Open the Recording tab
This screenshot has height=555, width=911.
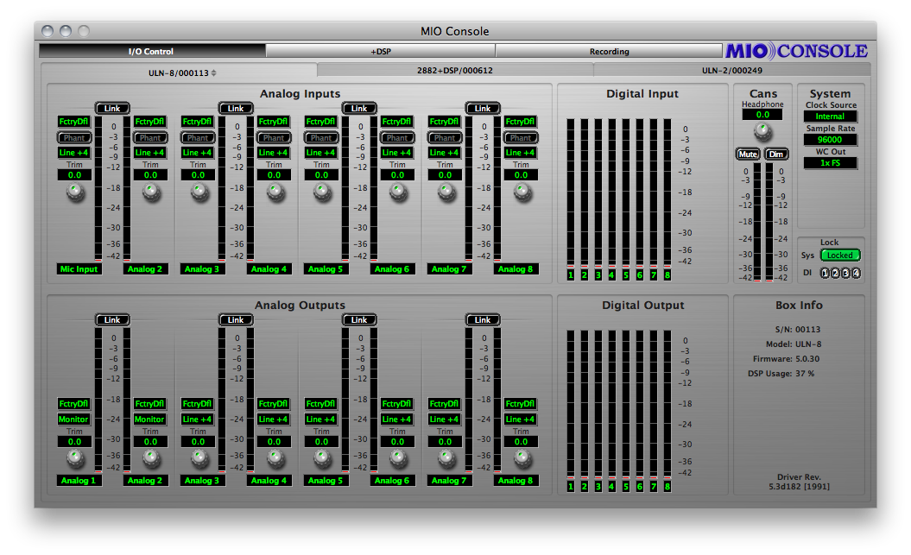(609, 51)
